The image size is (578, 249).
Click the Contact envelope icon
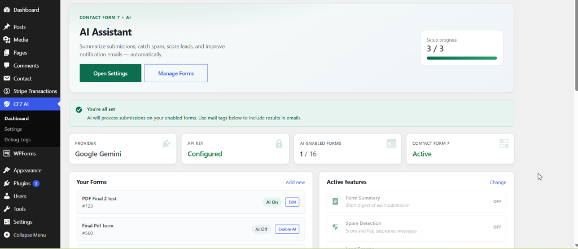coord(7,78)
